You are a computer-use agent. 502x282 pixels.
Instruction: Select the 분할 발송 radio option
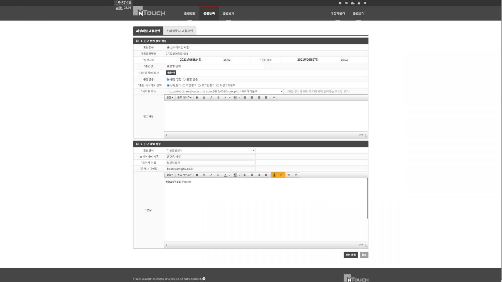pyautogui.click(x=184, y=79)
